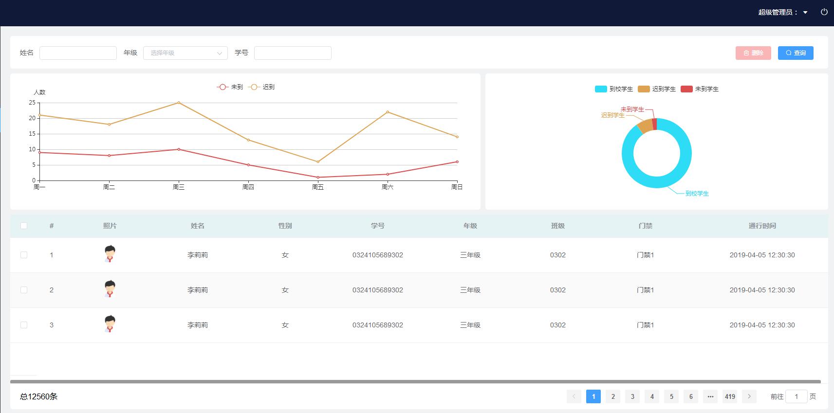
Task: Click the 查询 search button
Action: pos(795,53)
